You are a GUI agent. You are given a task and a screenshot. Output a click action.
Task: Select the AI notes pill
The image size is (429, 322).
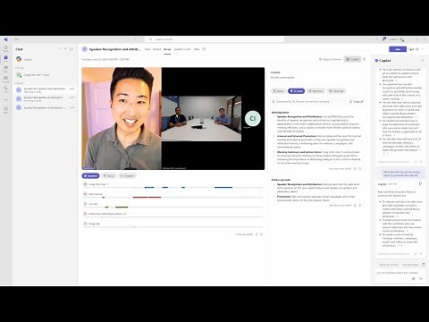point(296,91)
